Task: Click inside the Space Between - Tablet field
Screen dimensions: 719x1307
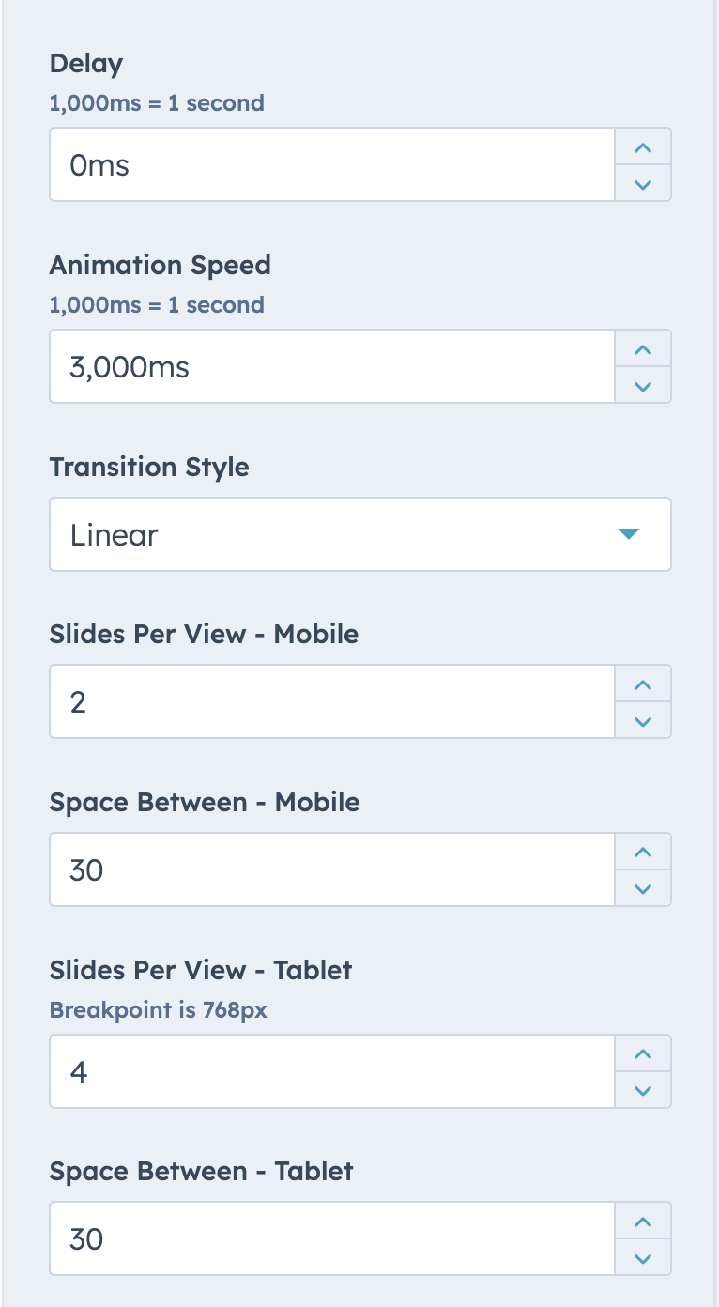Action: [x=329, y=1238]
